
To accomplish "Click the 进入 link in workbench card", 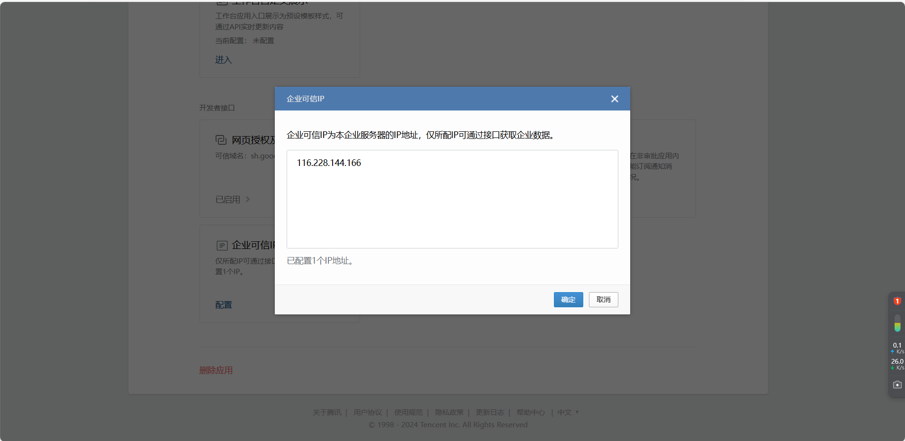I will (x=223, y=60).
